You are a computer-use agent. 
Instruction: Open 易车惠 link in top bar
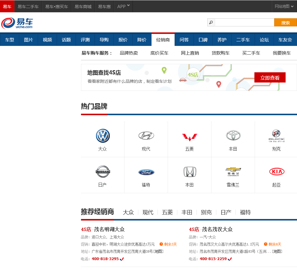click(x=104, y=6)
